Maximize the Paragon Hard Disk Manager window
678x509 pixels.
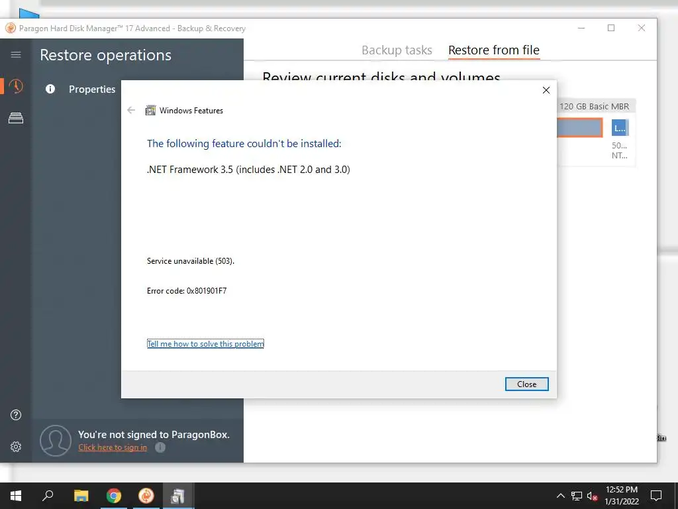coord(611,28)
